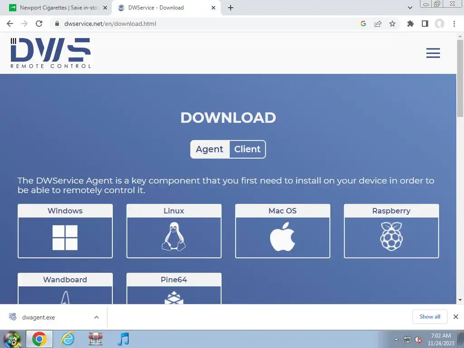The width and height of the screenshot is (464, 348).
Task: Click the Google icon in address bar
Action: (363, 24)
